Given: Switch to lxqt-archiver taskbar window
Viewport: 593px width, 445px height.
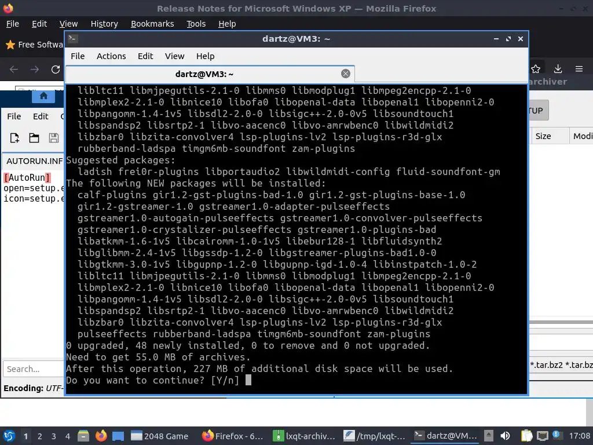Looking at the screenshot, I should (x=305, y=436).
